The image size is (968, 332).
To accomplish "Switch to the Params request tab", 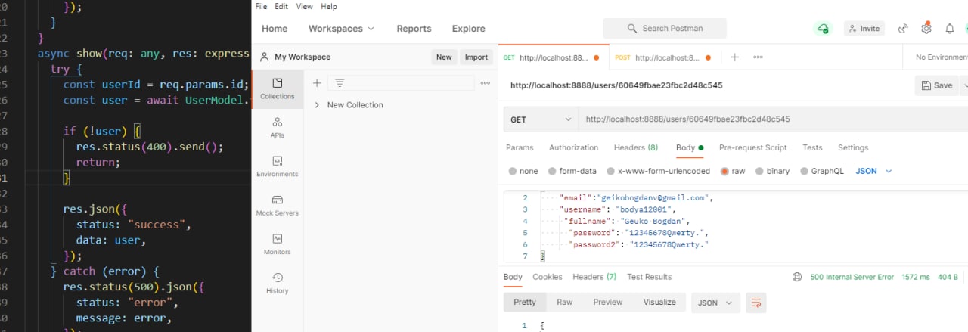I will coord(520,147).
